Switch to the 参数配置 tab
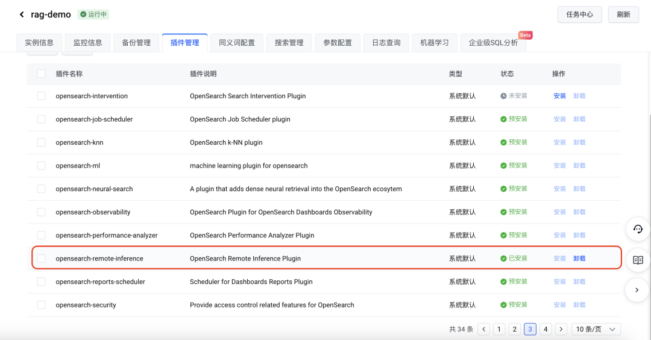651x340 pixels. click(338, 43)
